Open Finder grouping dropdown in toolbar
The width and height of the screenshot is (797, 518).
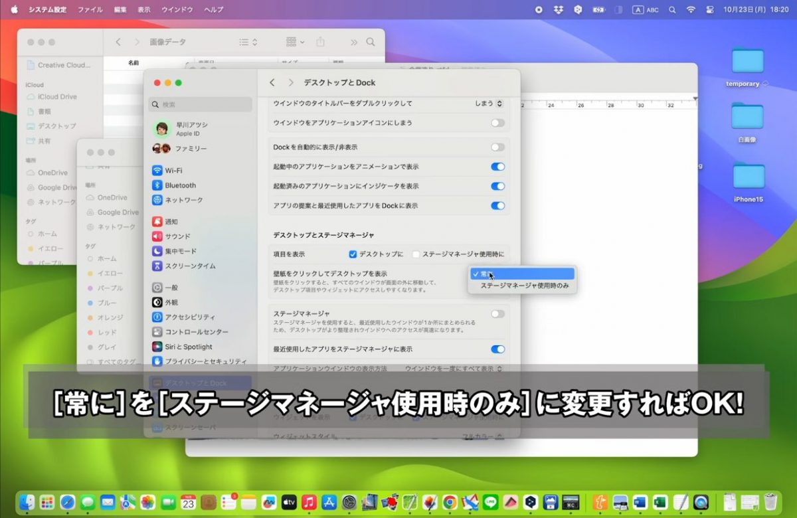[x=295, y=42]
